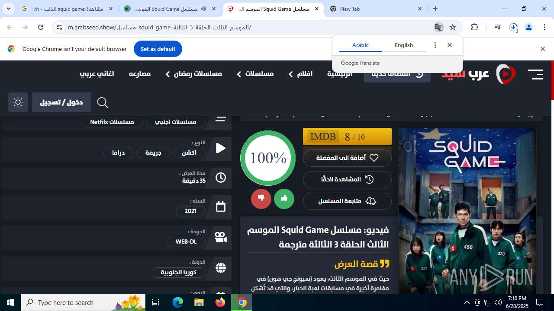Click the green thumbs-up like button
Image resolution: width=554 pixels, height=311 pixels.
[284, 199]
